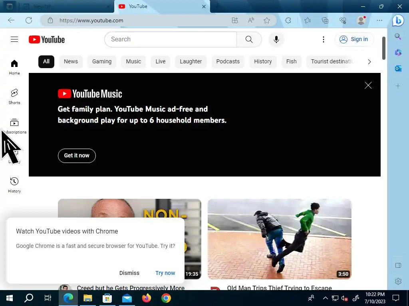Click Try now in Chrome popup
The width and height of the screenshot is (409, 306).
[x=165, y=273]
